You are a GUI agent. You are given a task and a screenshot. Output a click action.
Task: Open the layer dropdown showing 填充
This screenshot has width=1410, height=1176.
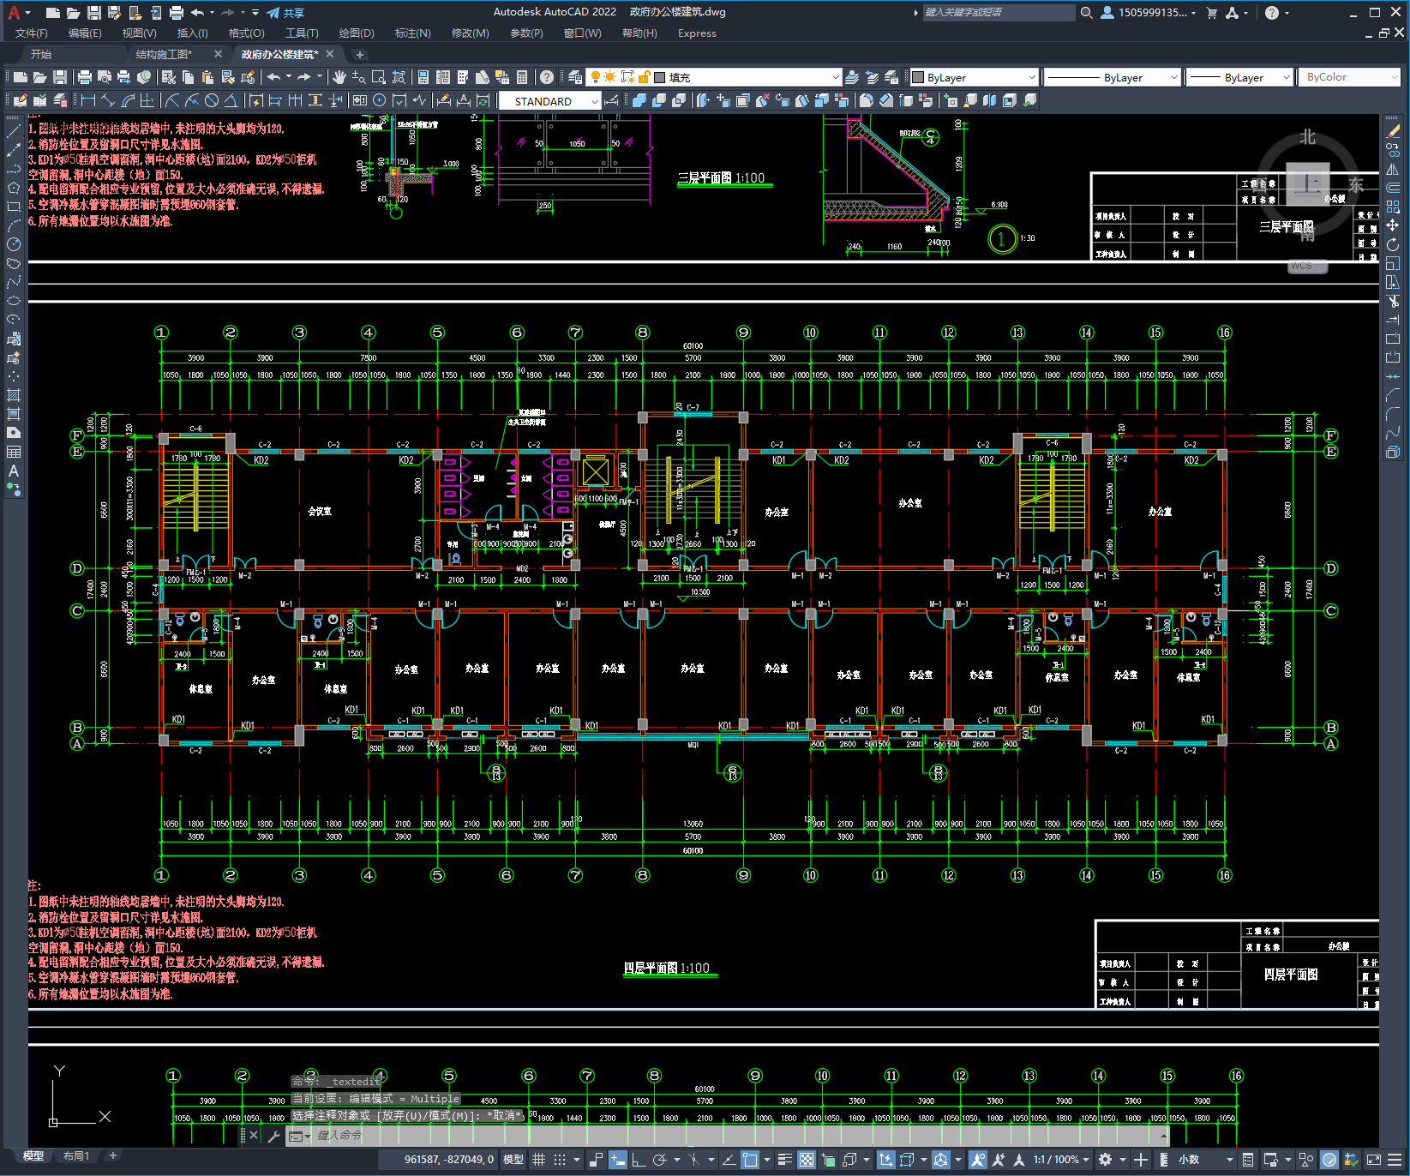(713, 77)
